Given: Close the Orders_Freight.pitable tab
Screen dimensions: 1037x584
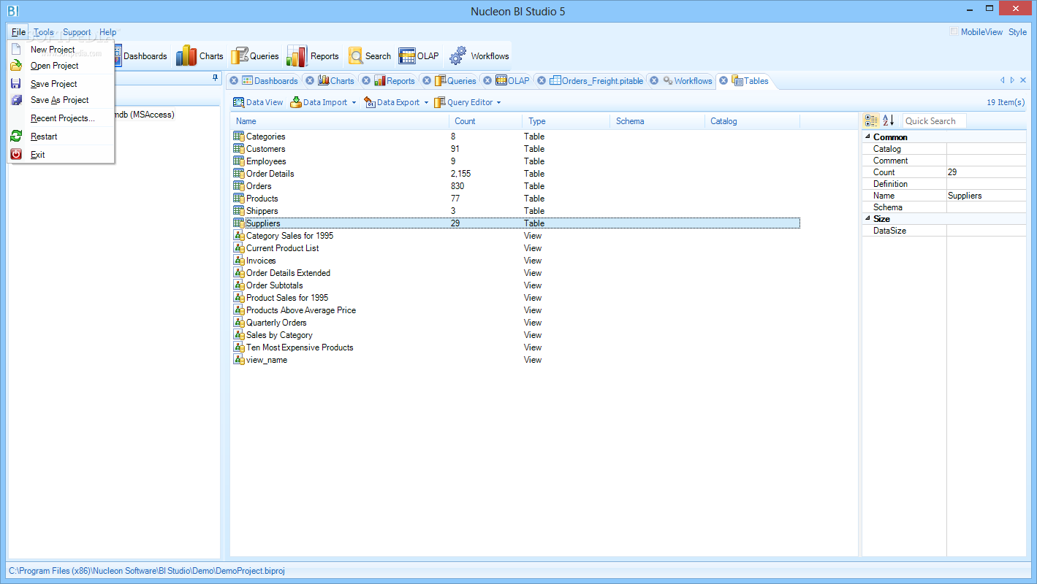Looking at the screenshot, I should click(x=542, y=81).
